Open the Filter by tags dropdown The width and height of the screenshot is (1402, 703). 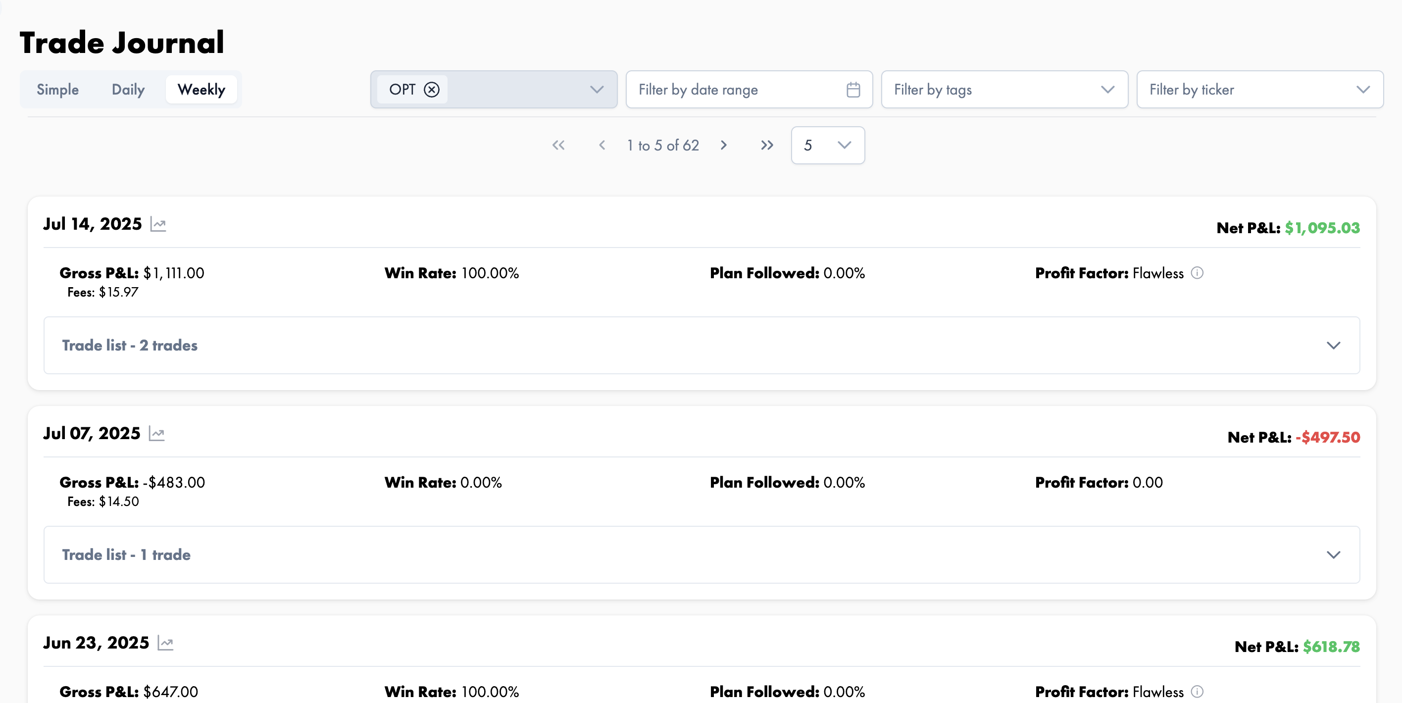[1004, 89]
